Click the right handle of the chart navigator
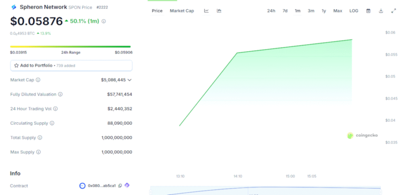 (380, 192)
